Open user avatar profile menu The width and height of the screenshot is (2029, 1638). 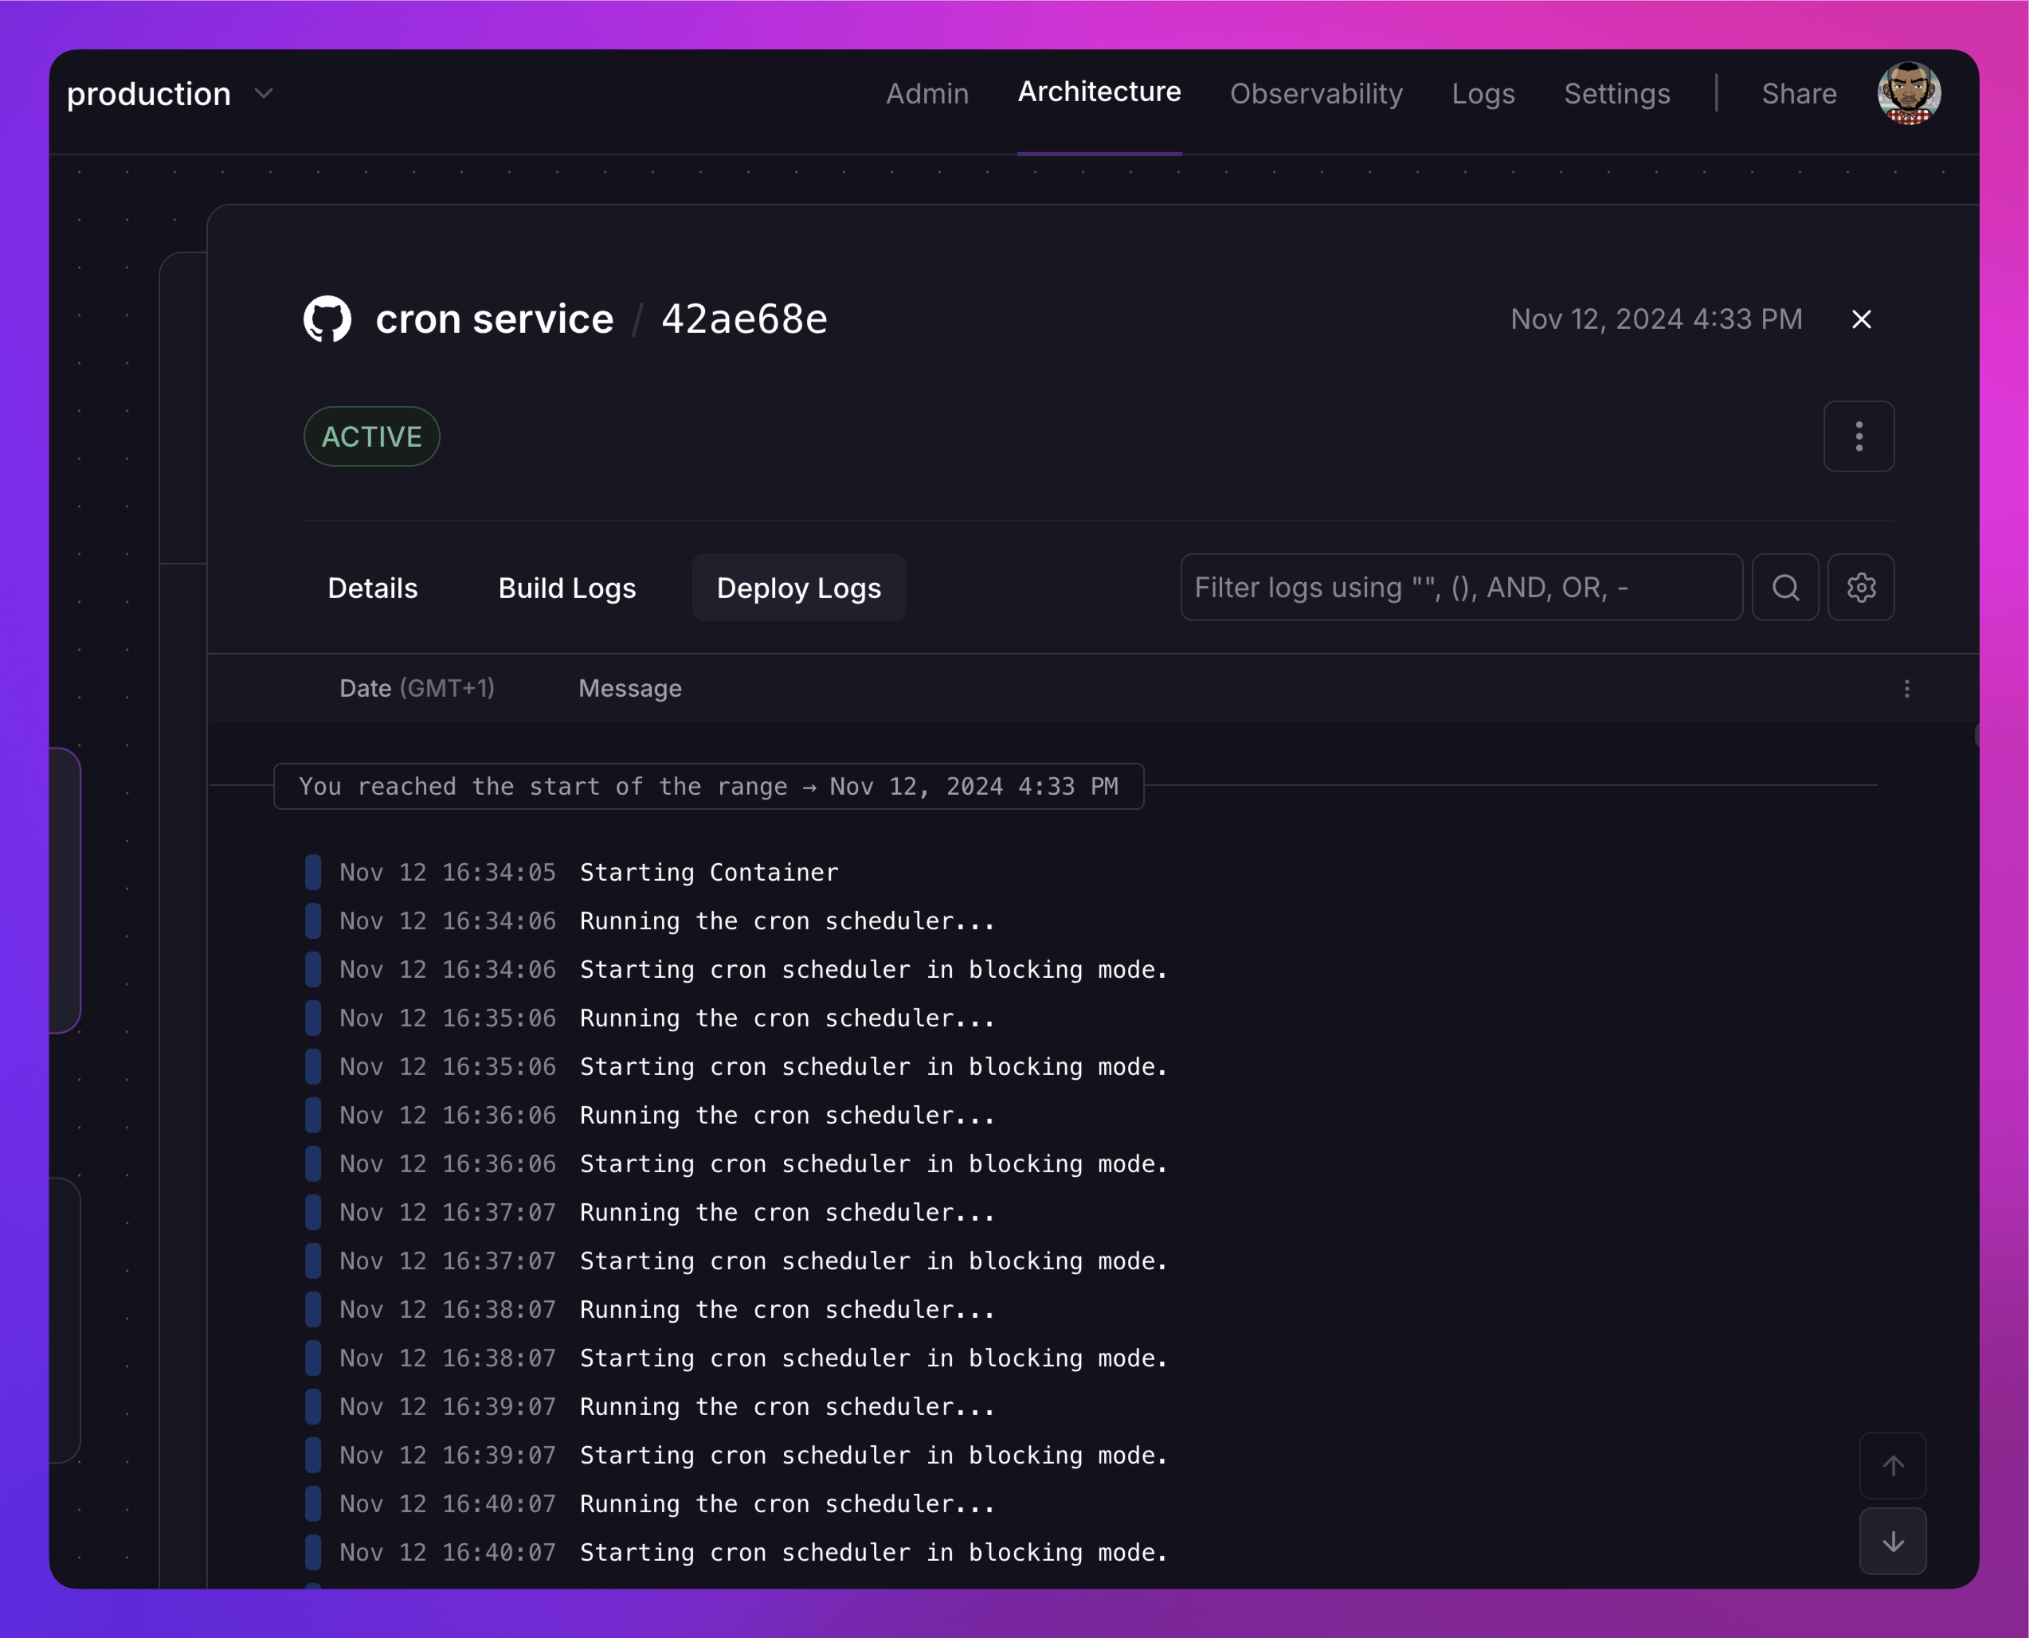coord(1908,93)
